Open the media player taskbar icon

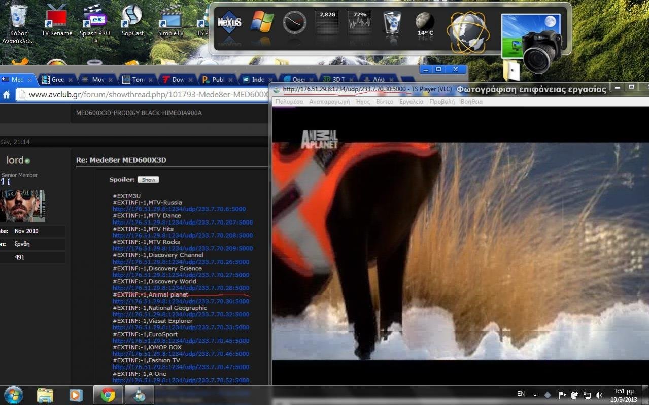(x=76, y=395)
